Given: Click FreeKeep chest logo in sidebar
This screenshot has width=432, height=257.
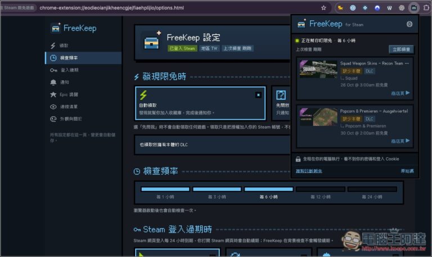Looking at the screenshot, I should click(56, 27).
